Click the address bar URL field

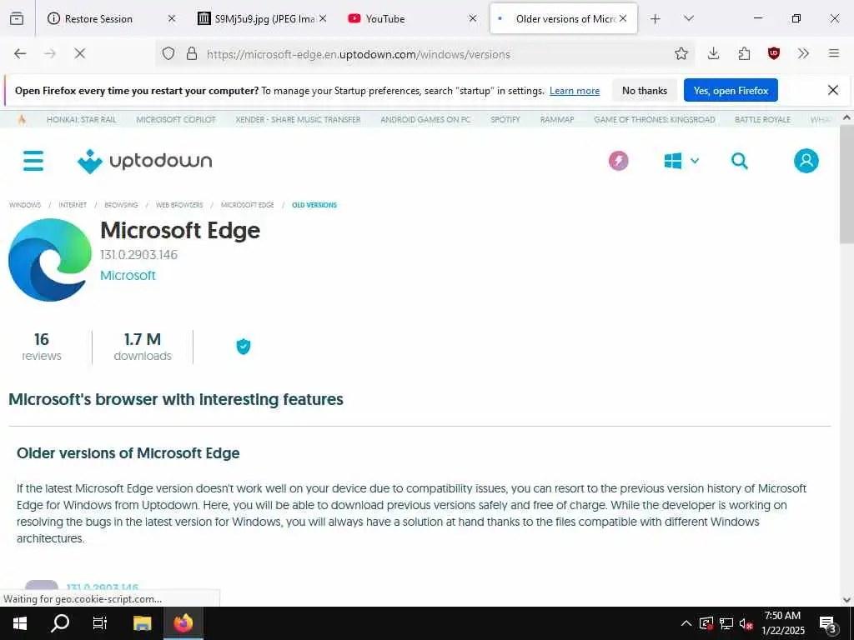click(424, 54)
